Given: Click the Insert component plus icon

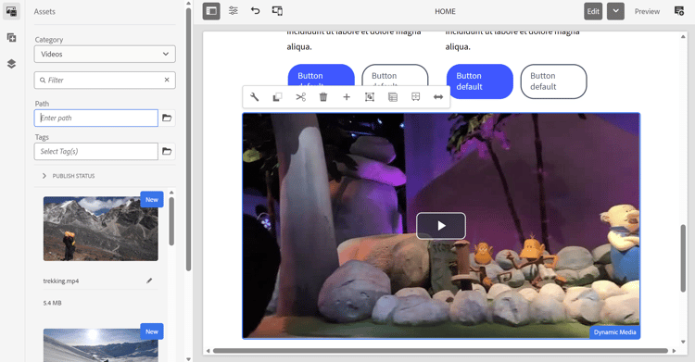Looking at the screenshot, I should pyautogui.click(x=347, y=97).
